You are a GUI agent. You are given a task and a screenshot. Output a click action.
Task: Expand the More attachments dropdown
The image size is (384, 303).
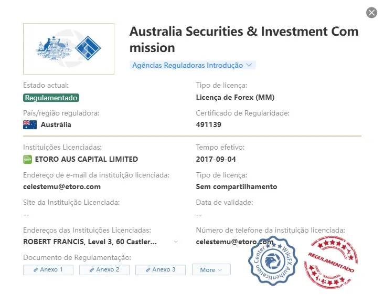click(x=211, y=269)
